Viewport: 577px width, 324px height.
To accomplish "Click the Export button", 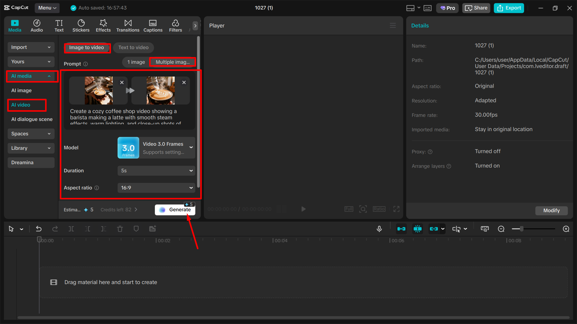I will point(508,8).
